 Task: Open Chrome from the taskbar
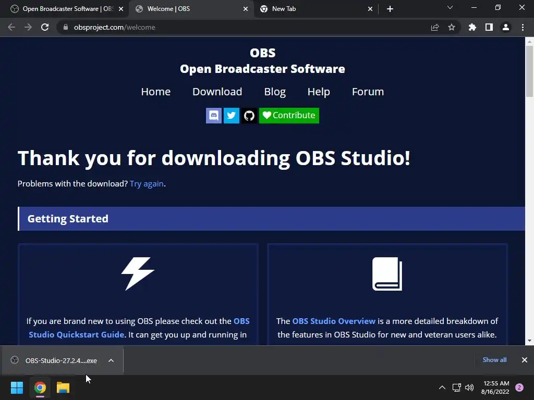click(40, 387)
